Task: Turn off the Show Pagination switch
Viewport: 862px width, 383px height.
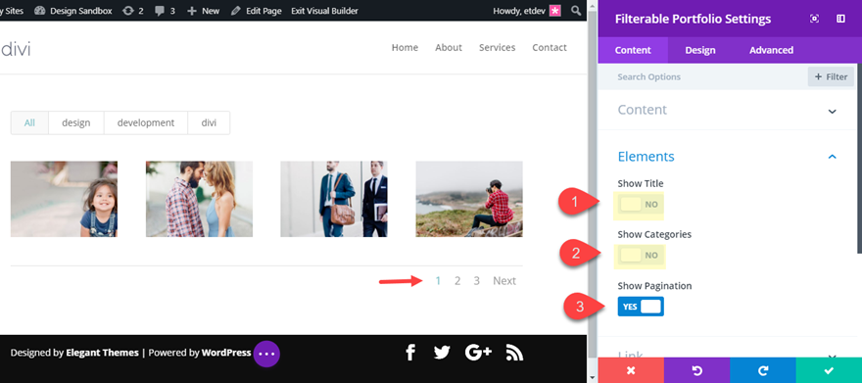Action: click(641, 307)
